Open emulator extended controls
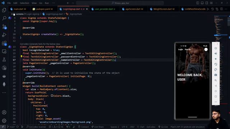Image resolution: width=230 pixels, height=129 pixels. (x=216, y=102)
